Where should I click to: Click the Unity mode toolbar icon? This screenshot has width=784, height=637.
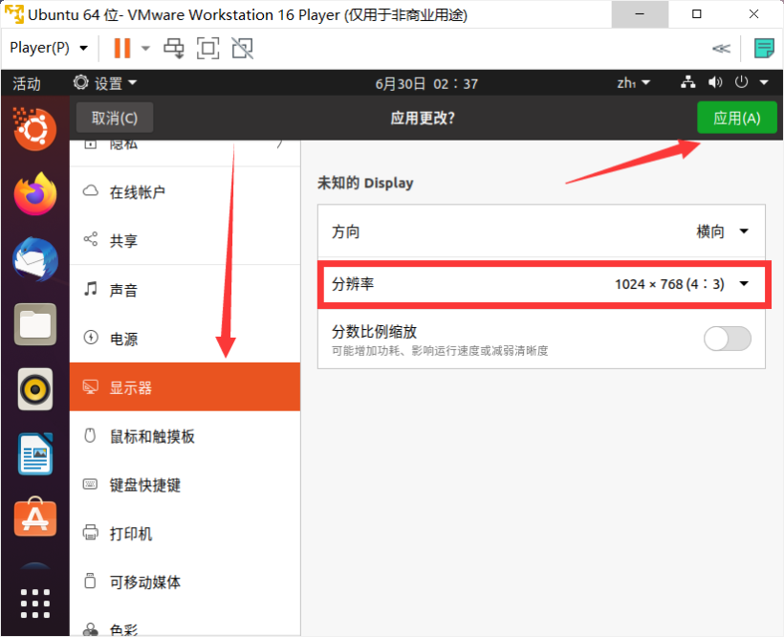(243, 48)
